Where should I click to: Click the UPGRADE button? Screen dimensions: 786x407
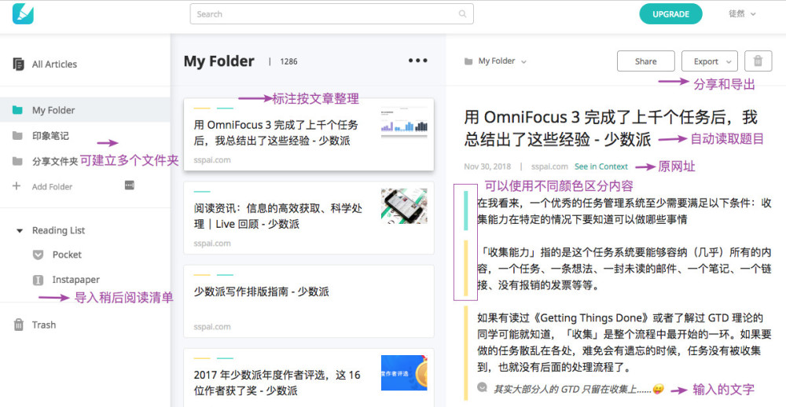click(670, 14)
